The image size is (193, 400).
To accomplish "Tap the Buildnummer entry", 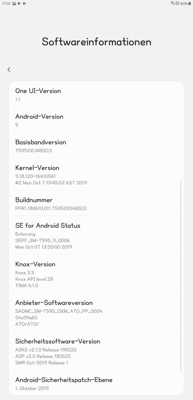I will click(x=96, y=203).
